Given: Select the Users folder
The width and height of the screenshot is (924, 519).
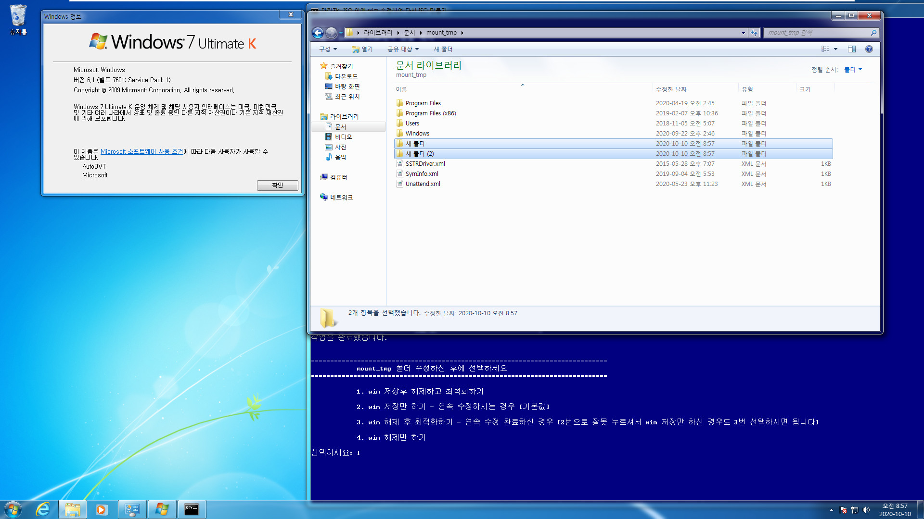Looking at the screenshot, I should 613,124.
